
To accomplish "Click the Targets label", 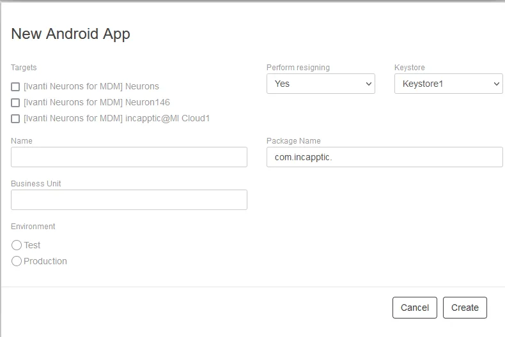I will tap(24, 68).
